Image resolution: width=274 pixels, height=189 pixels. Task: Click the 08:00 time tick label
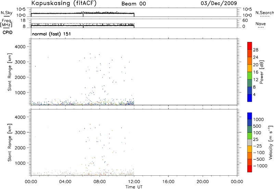pyautogui.click(x=100, y=182)
